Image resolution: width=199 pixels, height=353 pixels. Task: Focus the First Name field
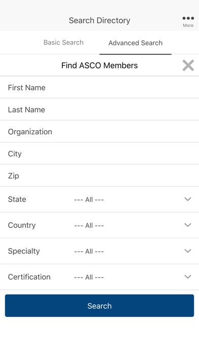[99, 87]
